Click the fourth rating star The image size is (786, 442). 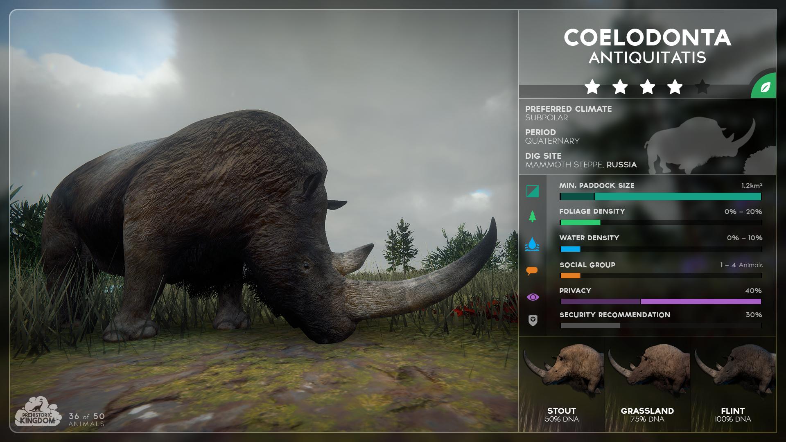[675, 87]
